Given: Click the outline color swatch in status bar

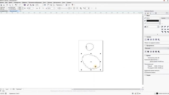Looking at the screenshot, I should (157, 93).
